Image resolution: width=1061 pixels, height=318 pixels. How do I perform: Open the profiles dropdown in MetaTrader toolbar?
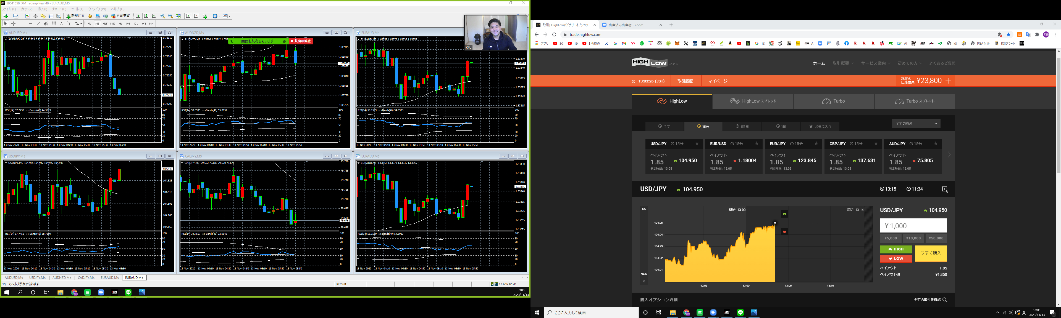17,16
